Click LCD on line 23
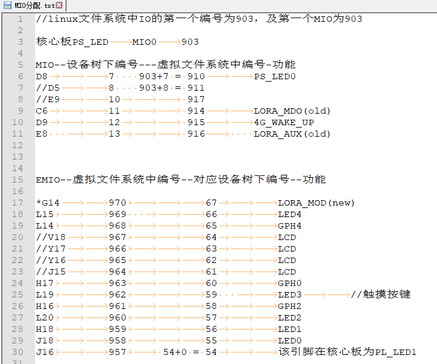The height and width of the screenshot is (364, 437). pyautogui.click(x=287, y=272)
